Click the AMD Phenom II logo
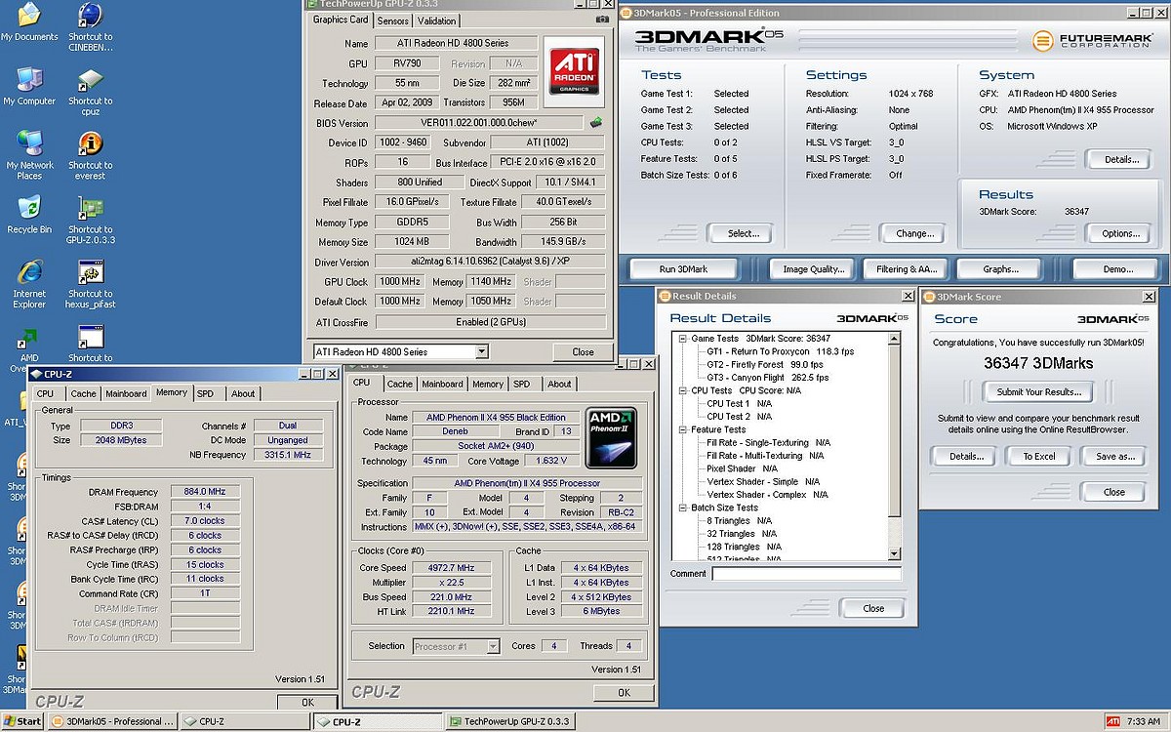This screenshot has height=732, width=1171. click(x=612, y=436)
